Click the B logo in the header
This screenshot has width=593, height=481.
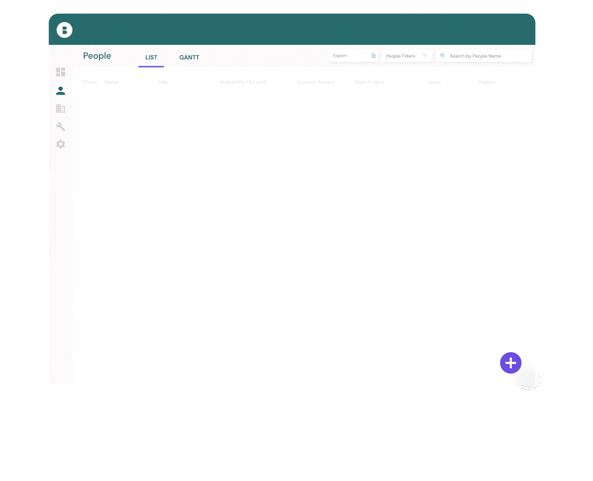[65, 30]
